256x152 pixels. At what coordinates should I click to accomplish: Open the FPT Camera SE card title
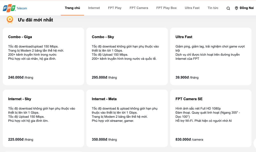pyautogui.click(x=189, y=99)
